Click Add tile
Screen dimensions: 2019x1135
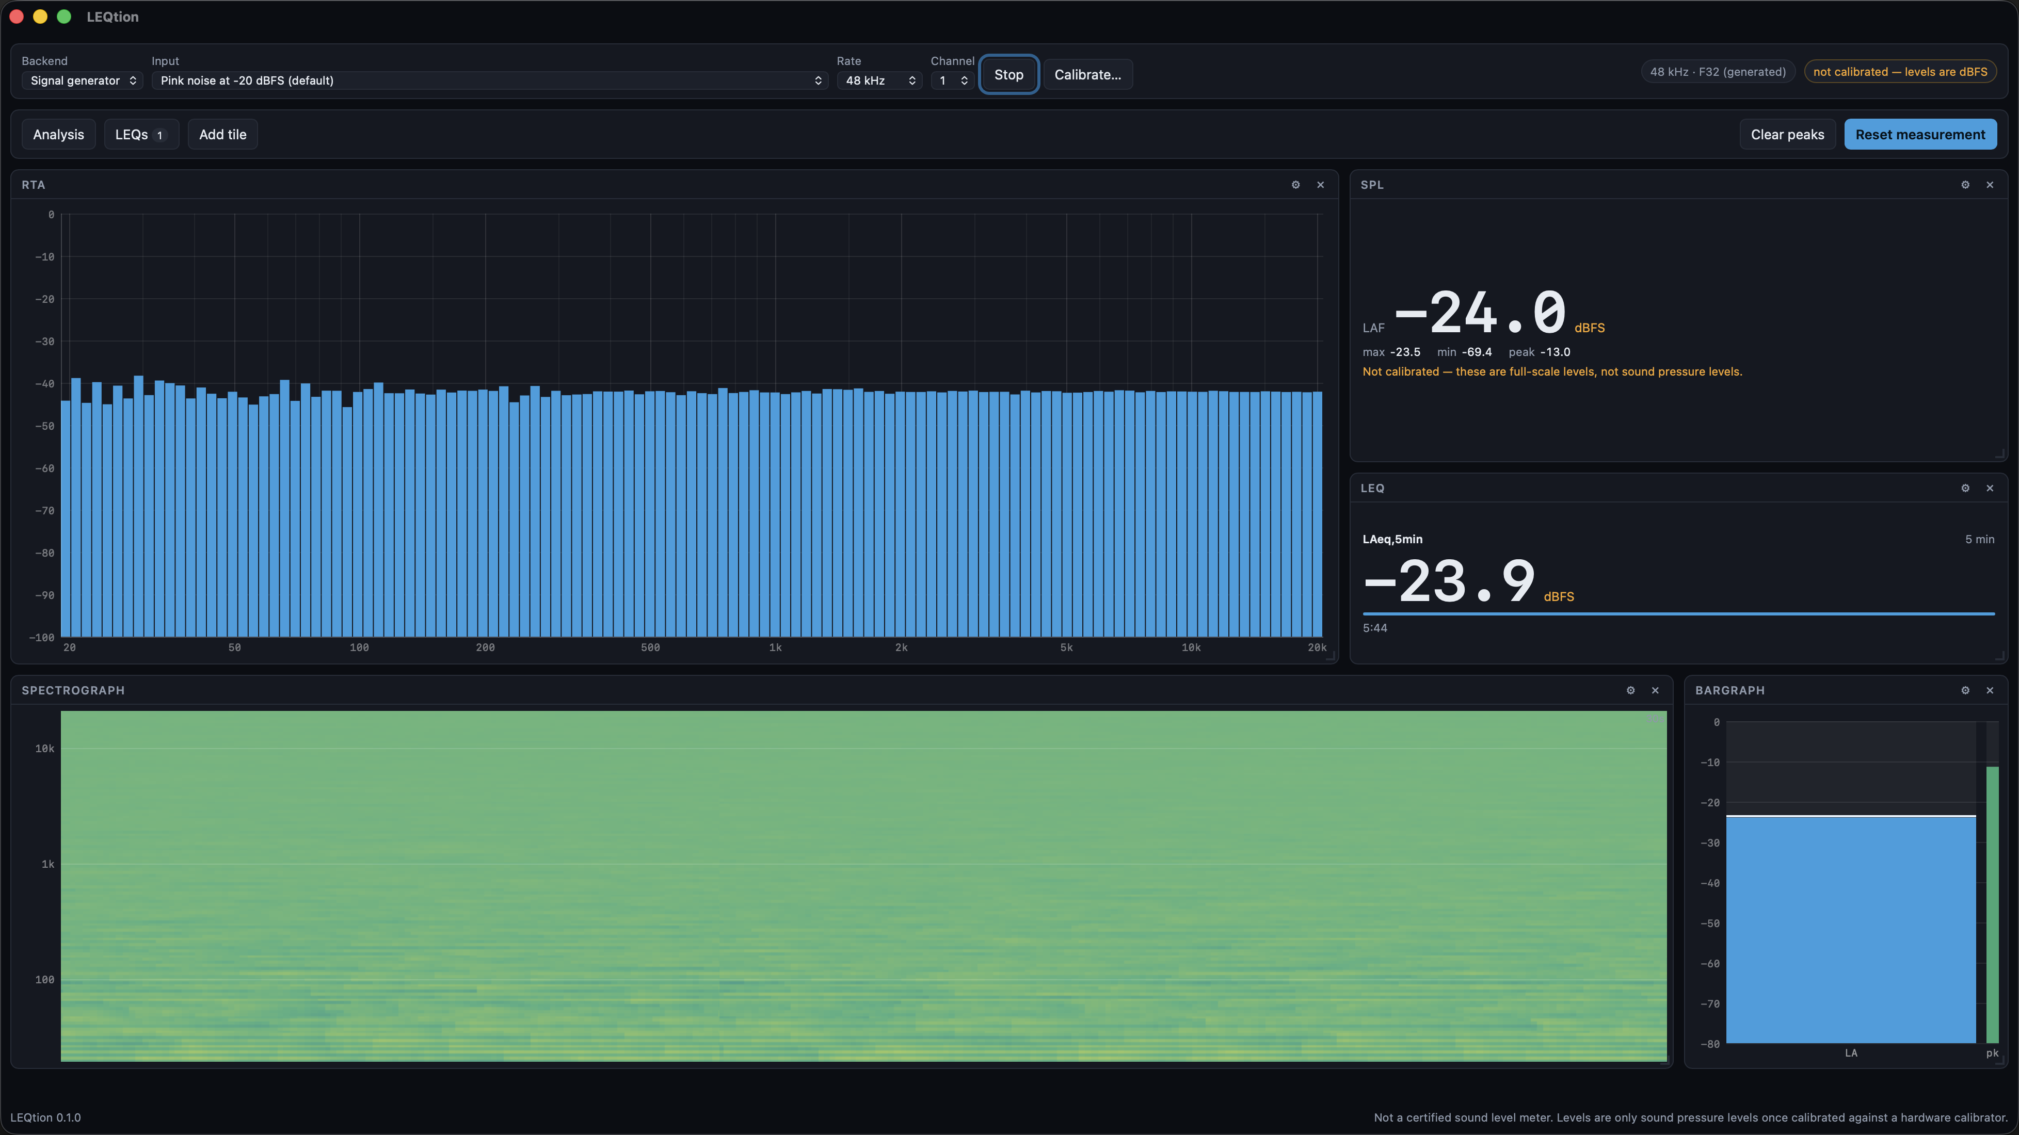[x=222, y=134]
